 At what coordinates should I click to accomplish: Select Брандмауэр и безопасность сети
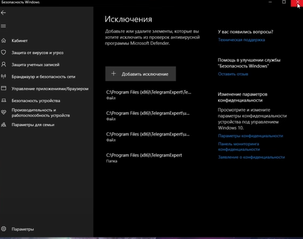[x=43, y=77]
